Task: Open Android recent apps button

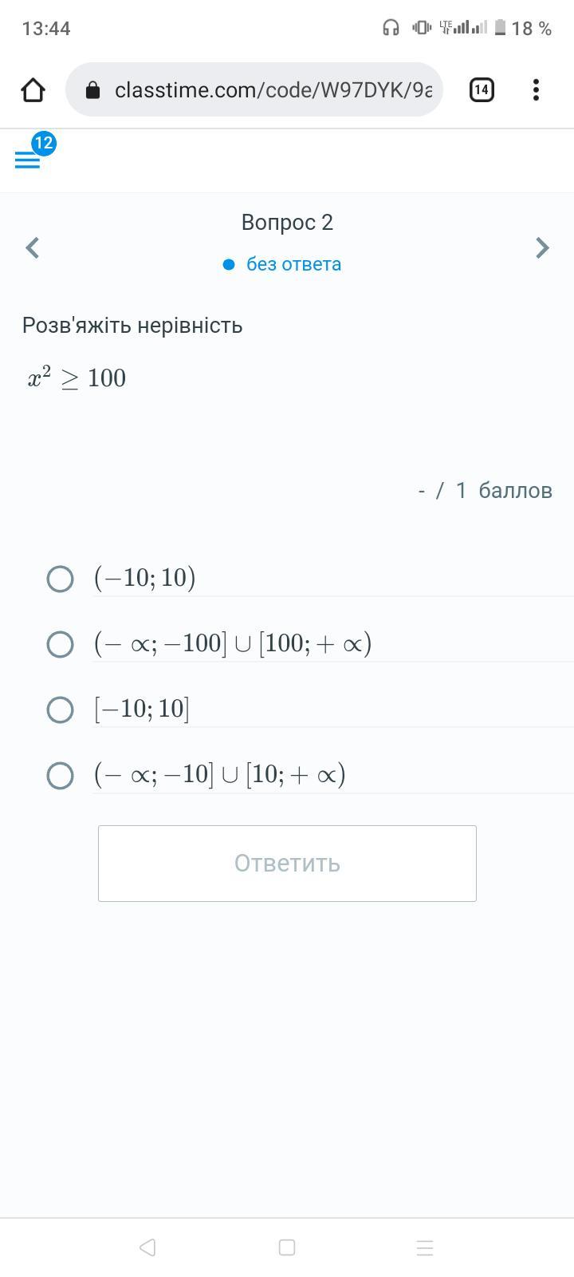Action: point(425,1247)
